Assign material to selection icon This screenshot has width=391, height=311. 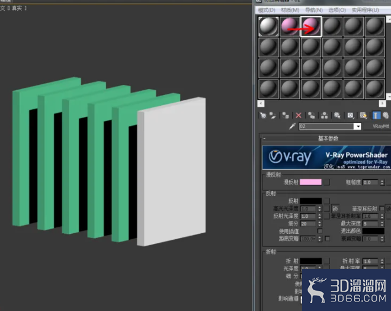[x=286, y=115]
